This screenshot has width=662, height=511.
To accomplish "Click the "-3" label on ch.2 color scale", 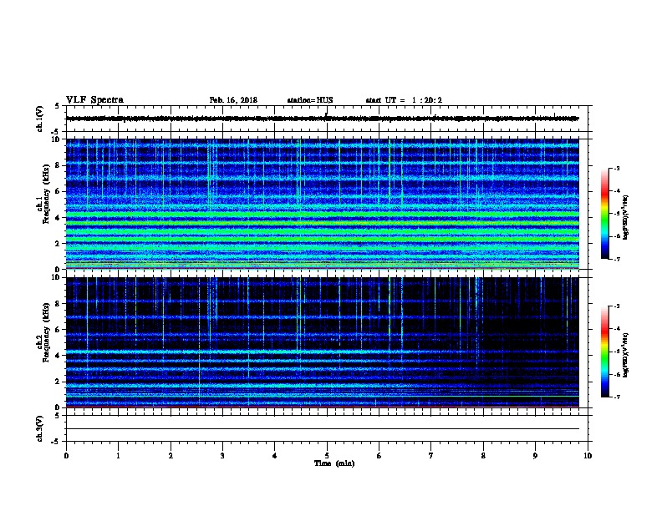I will (616, 306).
